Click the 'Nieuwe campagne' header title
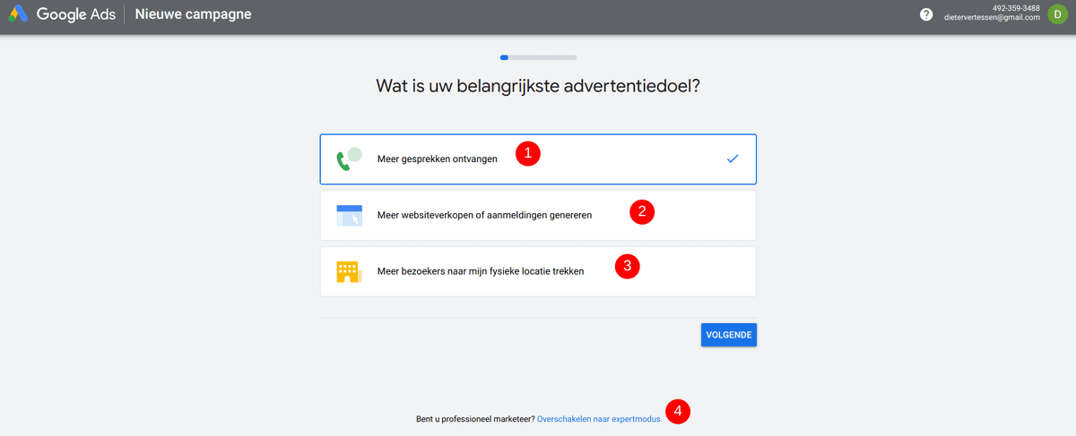The height and width of the screenshot is (436, 1076). [193, 14]
